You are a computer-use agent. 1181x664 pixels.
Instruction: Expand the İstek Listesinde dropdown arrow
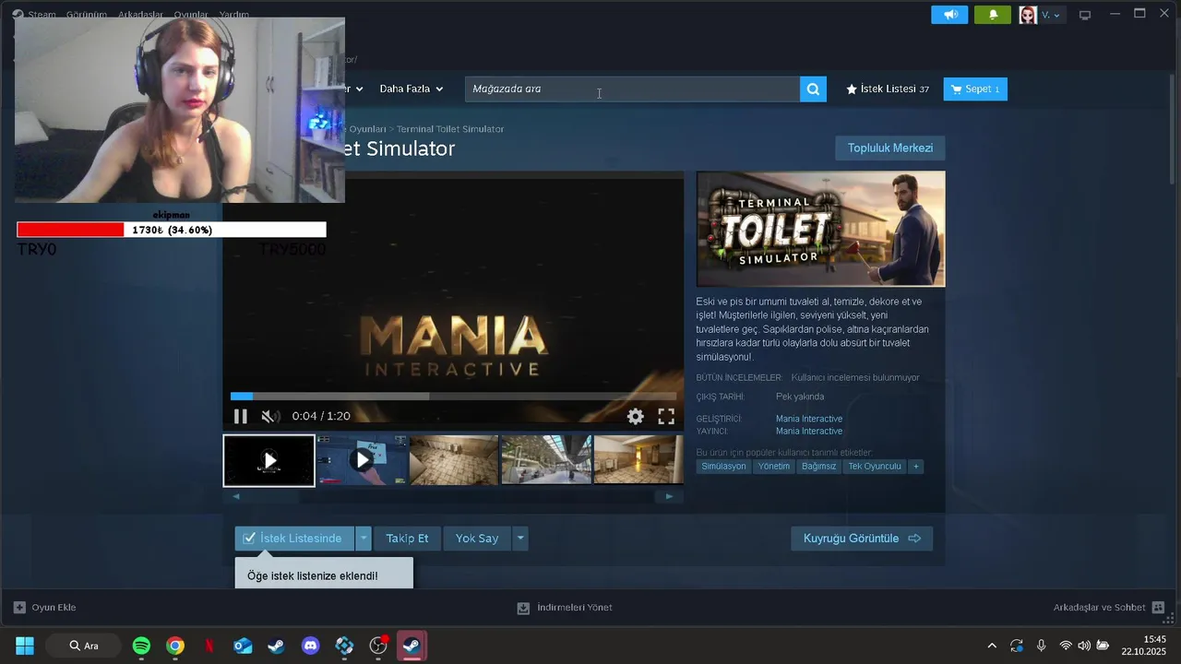tap(364, 539)
